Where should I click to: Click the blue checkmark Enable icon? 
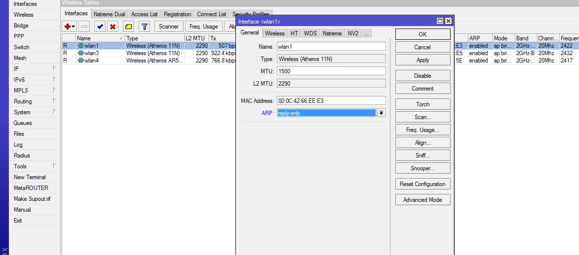tap(100, 27)
